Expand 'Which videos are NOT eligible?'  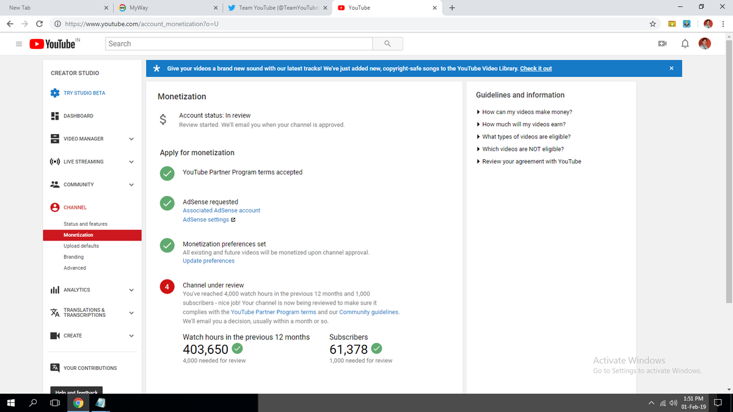pyautogui.click(x=520, y=149)
